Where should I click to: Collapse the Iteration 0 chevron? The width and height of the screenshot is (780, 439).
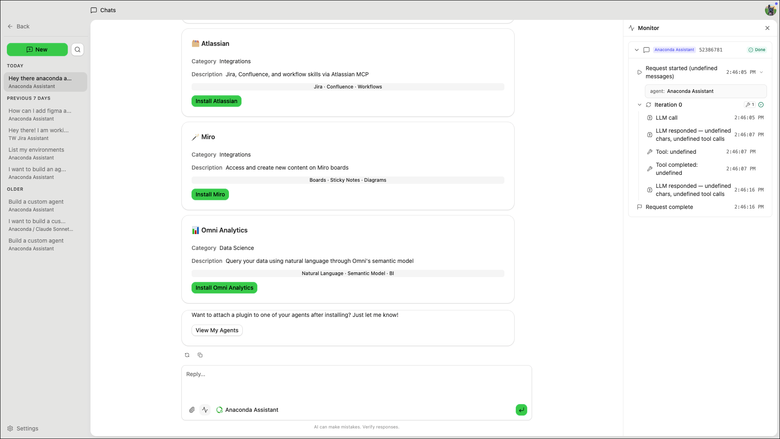(x=640, y=105)
